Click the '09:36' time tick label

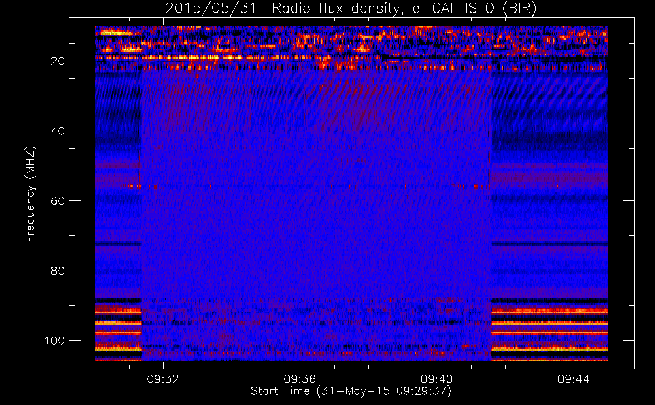click(300, 379)
